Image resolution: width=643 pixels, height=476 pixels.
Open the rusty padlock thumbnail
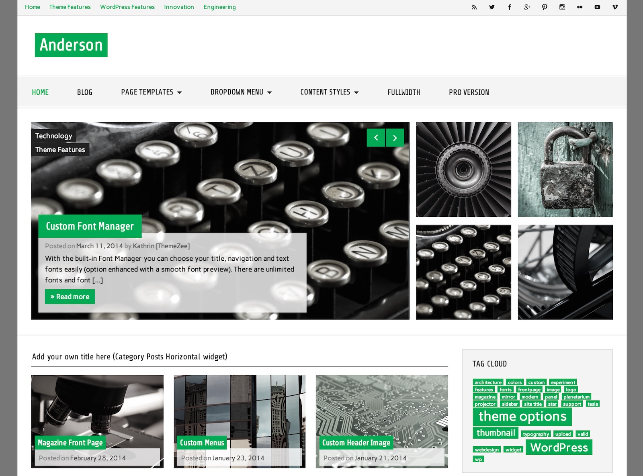tap(565, 170)
